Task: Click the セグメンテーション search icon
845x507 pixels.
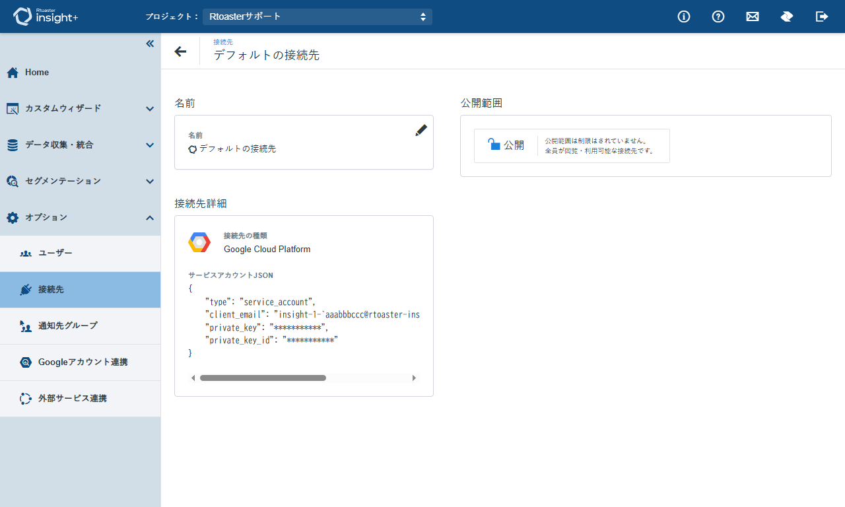Action: pyautogui.click(x=13, y=181)
